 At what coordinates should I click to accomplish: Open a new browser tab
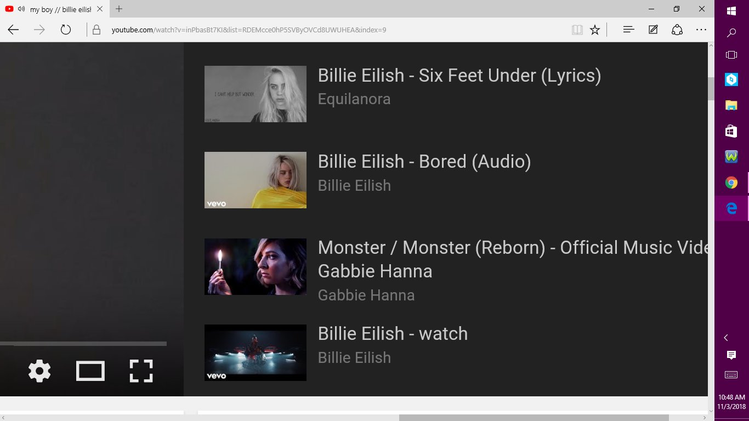click(x=119, y=9)
